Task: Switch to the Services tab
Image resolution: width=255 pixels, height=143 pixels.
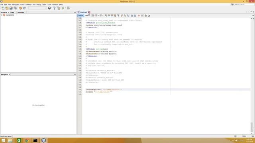Action: tap(21, 12)
